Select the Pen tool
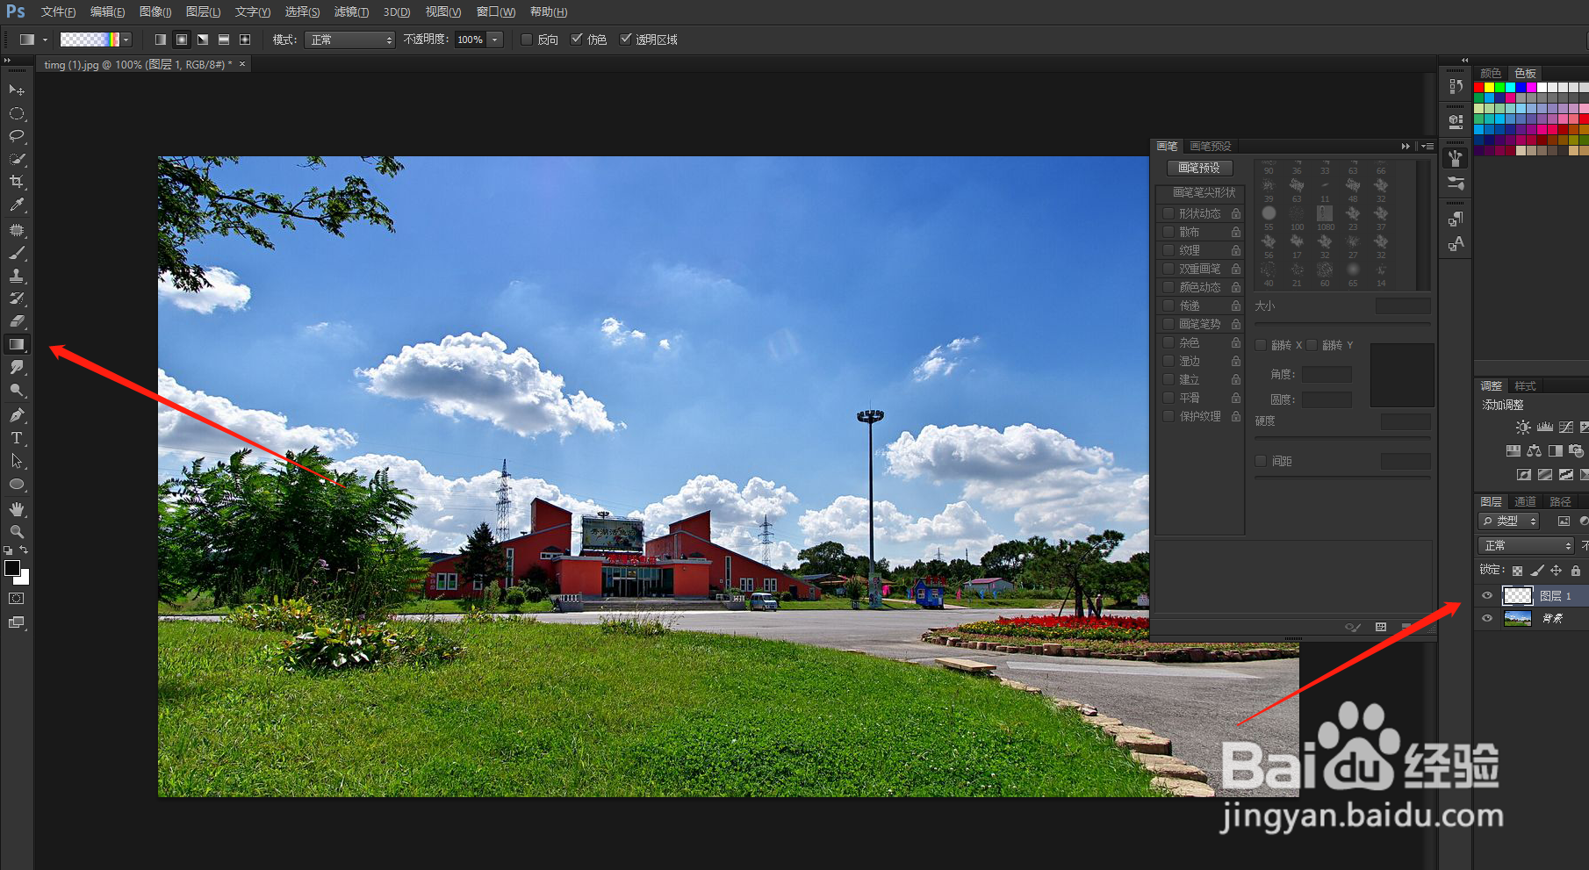The width and height of the screenshot is (1589, 870). coord(17,415)
